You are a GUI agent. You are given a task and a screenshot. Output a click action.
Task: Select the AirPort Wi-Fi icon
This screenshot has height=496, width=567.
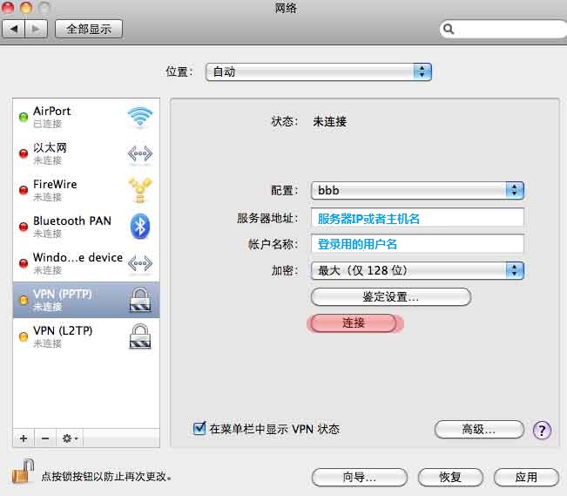140,117
